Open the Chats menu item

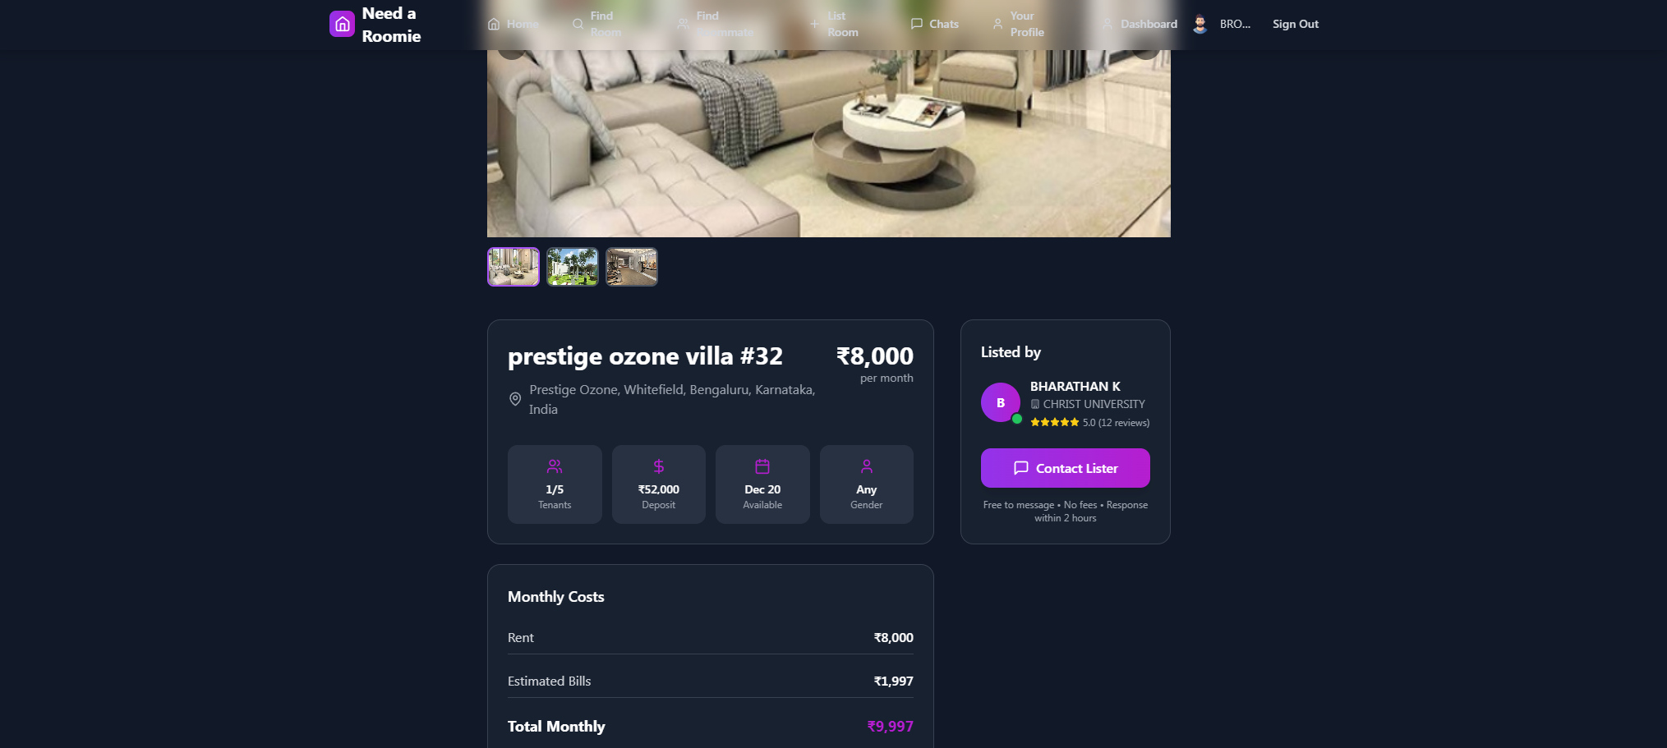[935, 24]
